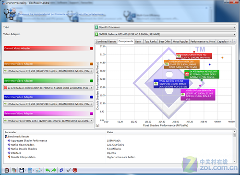Select the Results Interpretation row
Screen dimensions: 240x175
(x=119, y=157)
